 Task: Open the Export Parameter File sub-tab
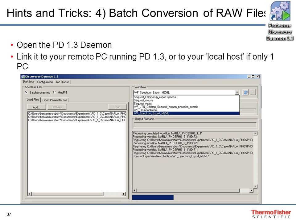pos(54,100)
